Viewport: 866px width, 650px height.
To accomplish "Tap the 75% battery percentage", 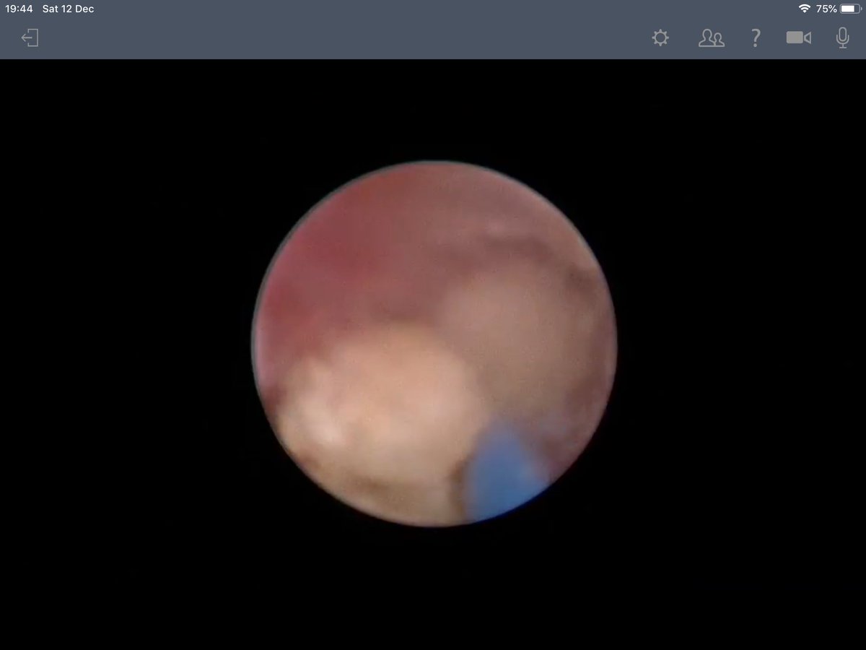I will [x=826, y=9].
